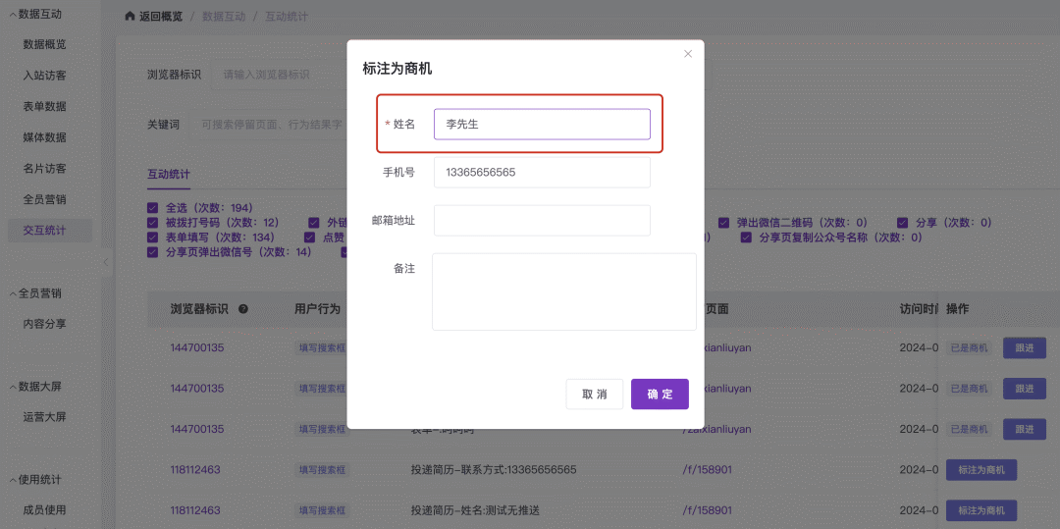Click the help icon beside 浏览器标识 column

[x=242, y=309]
